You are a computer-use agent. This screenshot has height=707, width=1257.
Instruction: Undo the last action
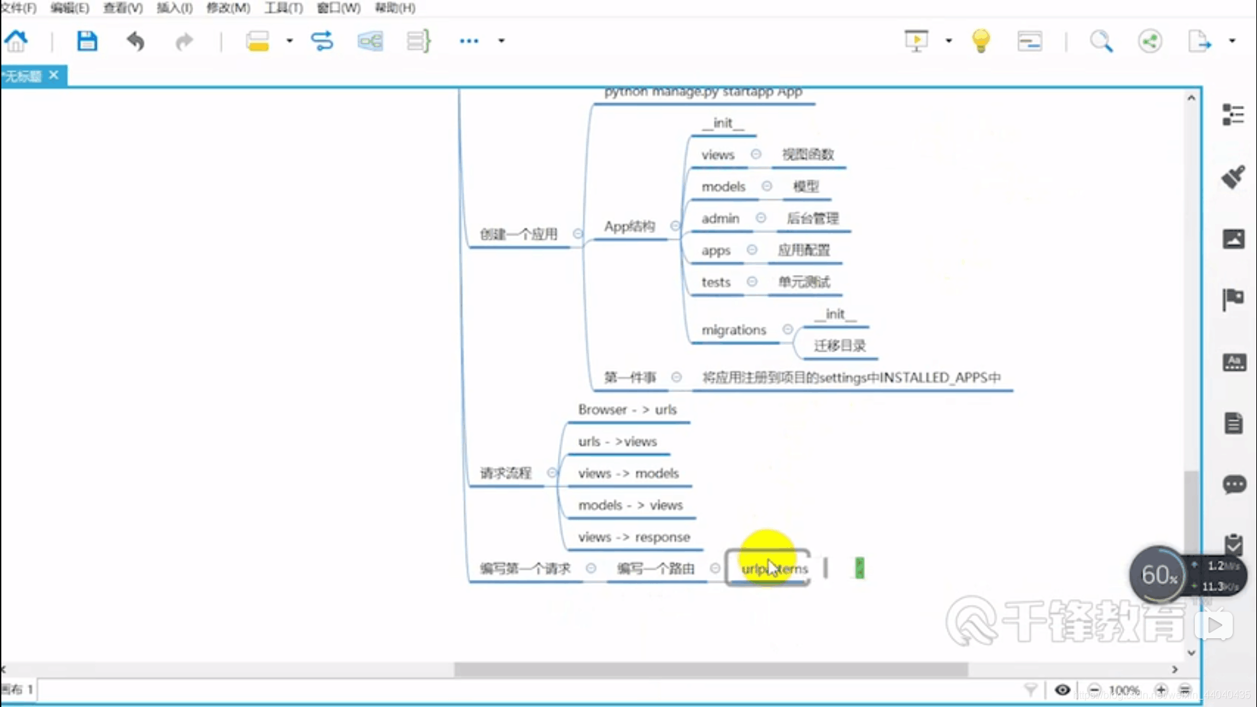136,41
